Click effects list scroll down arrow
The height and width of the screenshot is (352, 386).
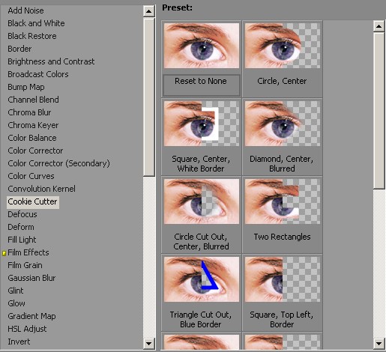pyautogui.click(x=149, y=344)
